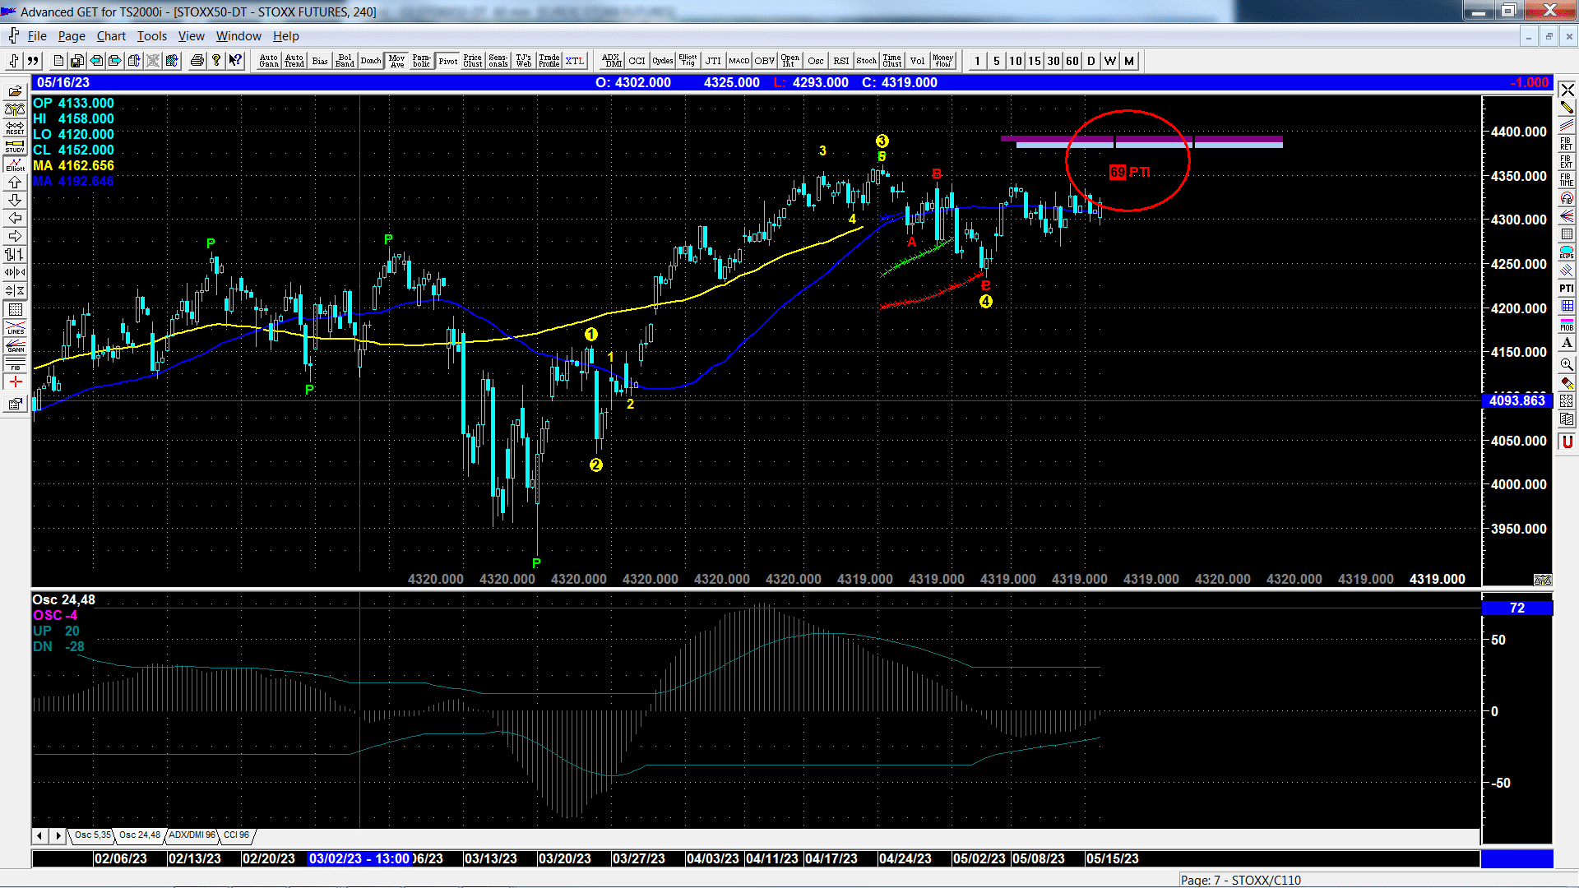Switch to the ADX/DMI 96 tab
This screenshot has height=888, width=1579.
(x=191, y=835)
